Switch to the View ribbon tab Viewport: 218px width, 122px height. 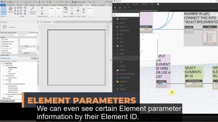[81, 5]
